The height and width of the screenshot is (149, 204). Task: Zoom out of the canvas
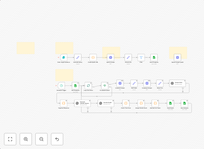point(41,139)
